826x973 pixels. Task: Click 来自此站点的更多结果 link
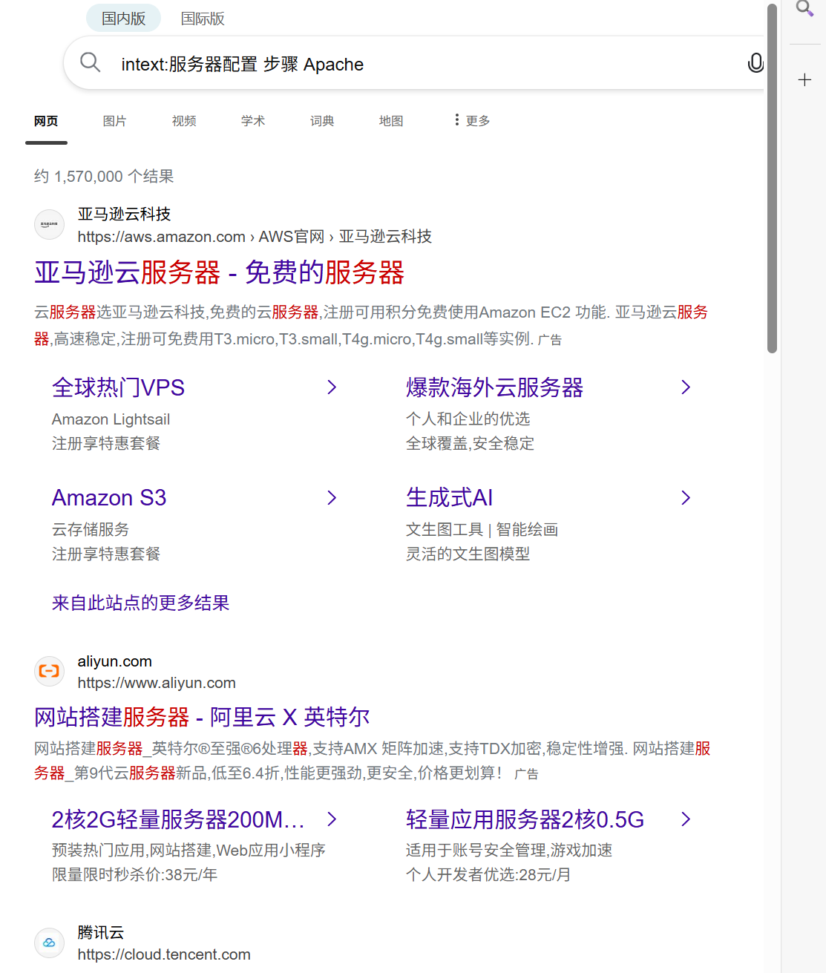tap(140, 603)
